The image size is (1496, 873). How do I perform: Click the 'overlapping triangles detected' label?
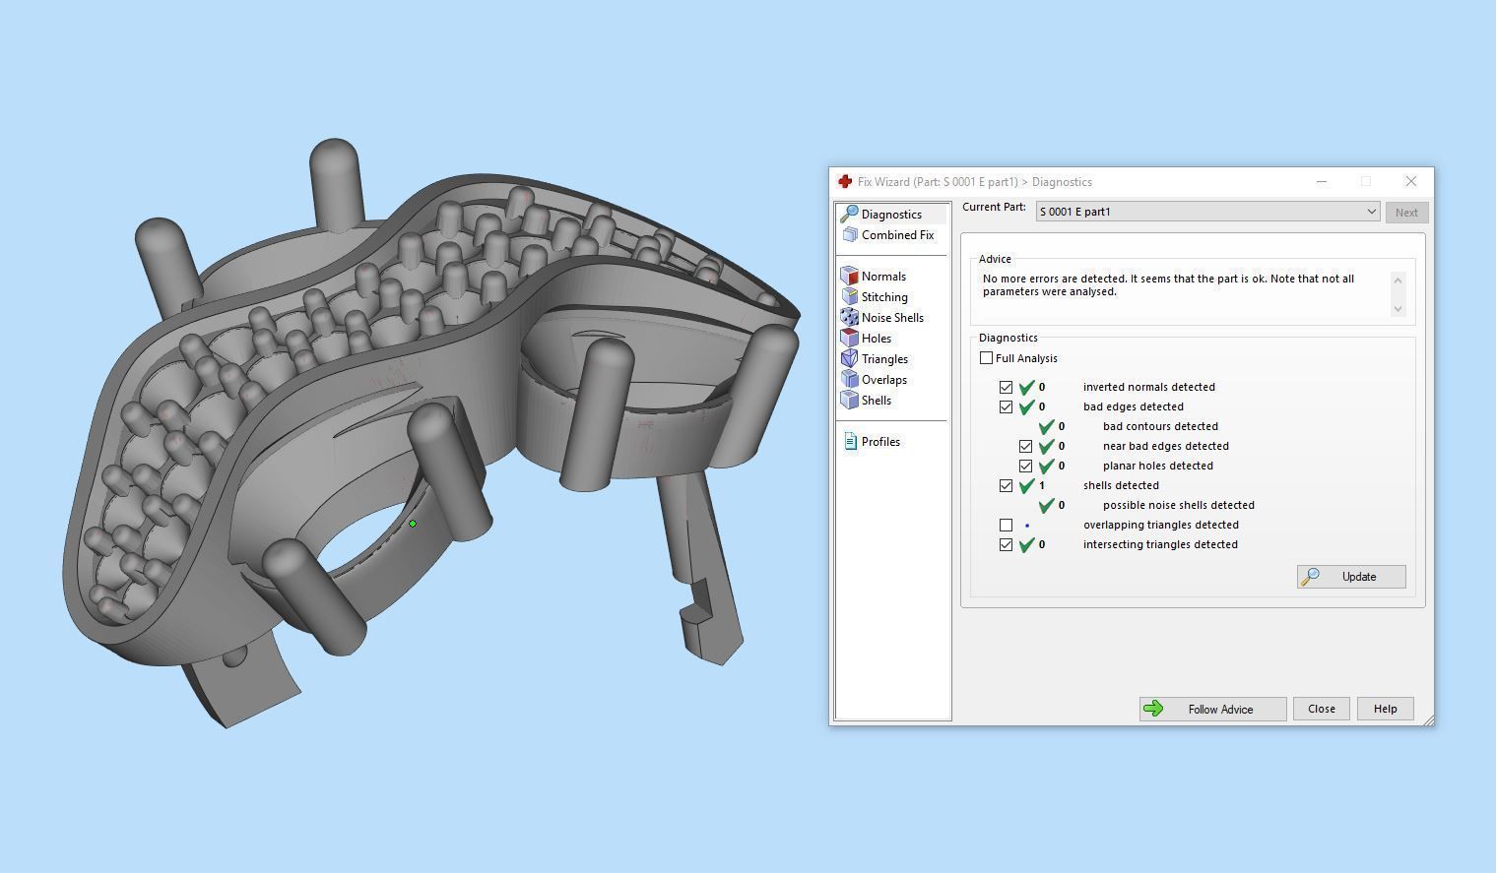1160,525
